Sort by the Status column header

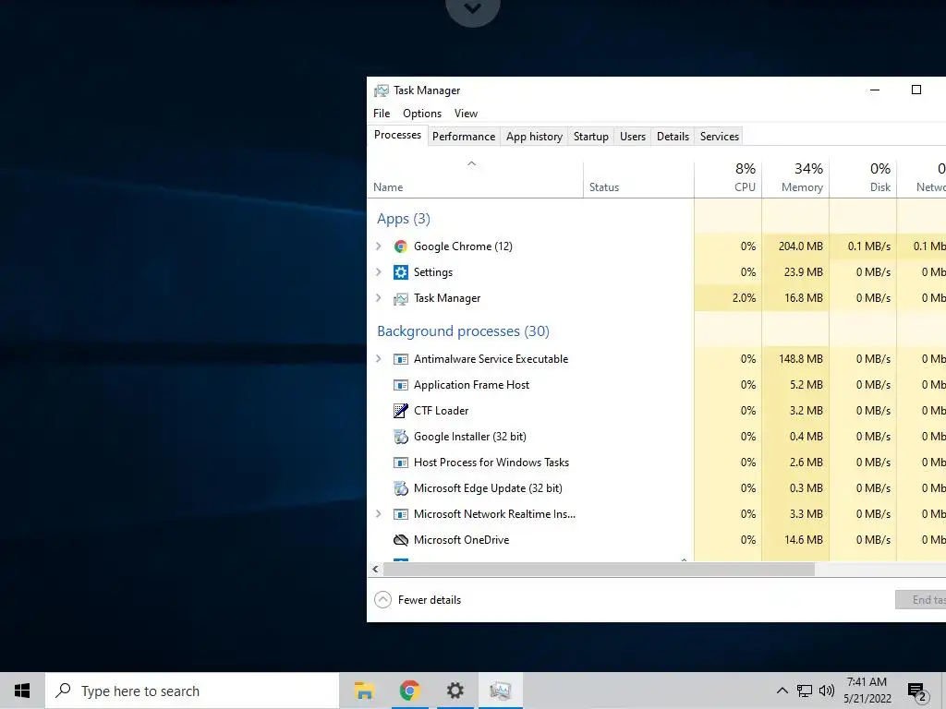(638, 179)
